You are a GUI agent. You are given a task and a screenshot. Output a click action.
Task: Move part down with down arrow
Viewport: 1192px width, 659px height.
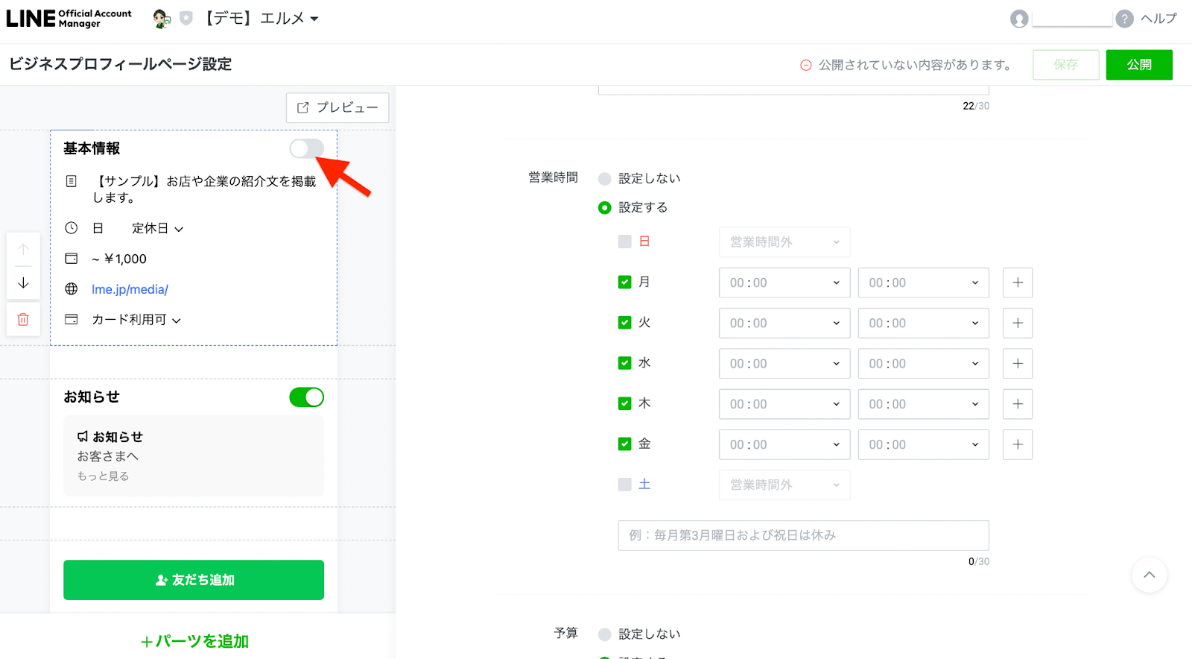23,283
